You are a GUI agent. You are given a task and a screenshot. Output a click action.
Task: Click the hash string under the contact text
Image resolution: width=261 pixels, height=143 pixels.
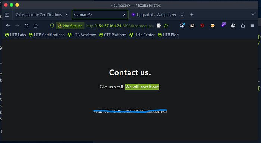coord(130,111)
